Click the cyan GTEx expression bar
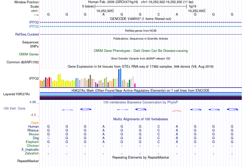The width and height of the screenshot is (242, 167). [76, 83]
